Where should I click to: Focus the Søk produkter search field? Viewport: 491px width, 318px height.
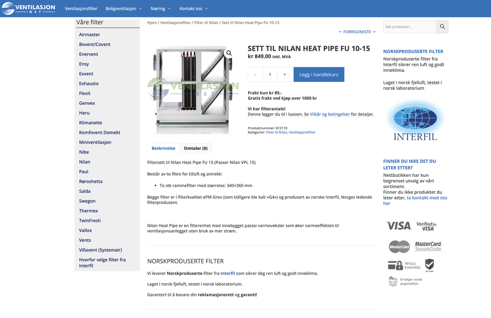(410, 27)
